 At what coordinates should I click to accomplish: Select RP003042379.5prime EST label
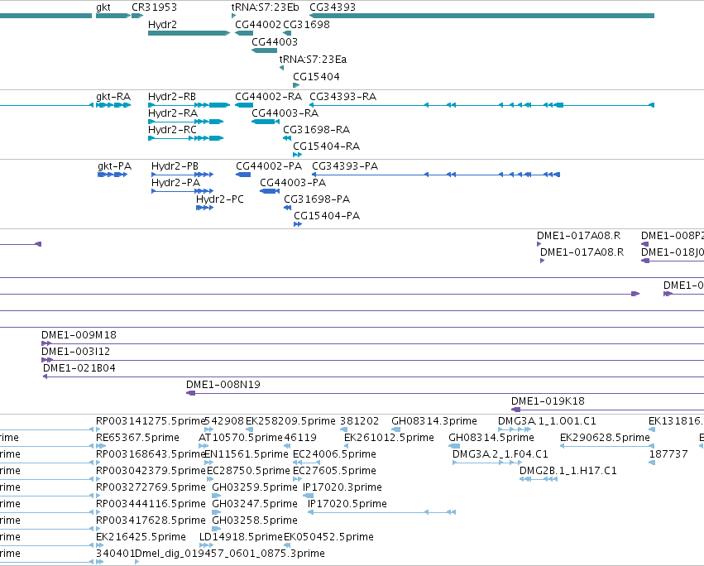[x=151, y=471]
